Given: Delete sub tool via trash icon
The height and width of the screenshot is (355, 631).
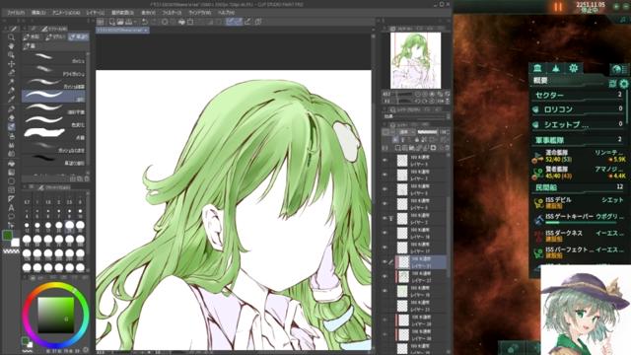Looking at the screenshot, I should pos(87,178).
